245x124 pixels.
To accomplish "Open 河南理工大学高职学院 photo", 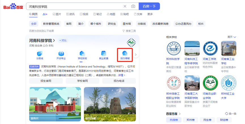I will point(192,83).
